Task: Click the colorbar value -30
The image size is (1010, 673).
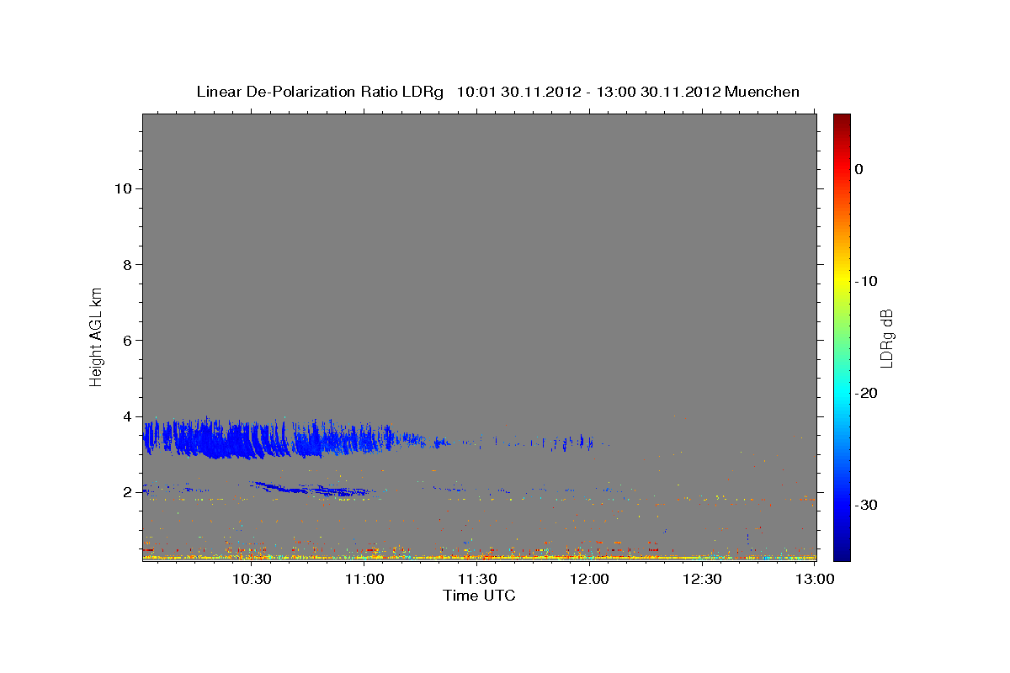Action: [867, 505]
